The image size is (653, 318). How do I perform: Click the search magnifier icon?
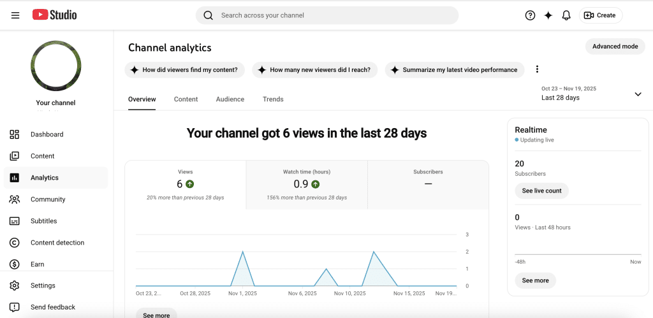click(209, 15)
